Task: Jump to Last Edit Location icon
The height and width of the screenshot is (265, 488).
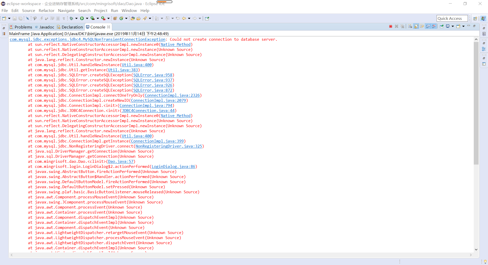Action: click(178, 18)
